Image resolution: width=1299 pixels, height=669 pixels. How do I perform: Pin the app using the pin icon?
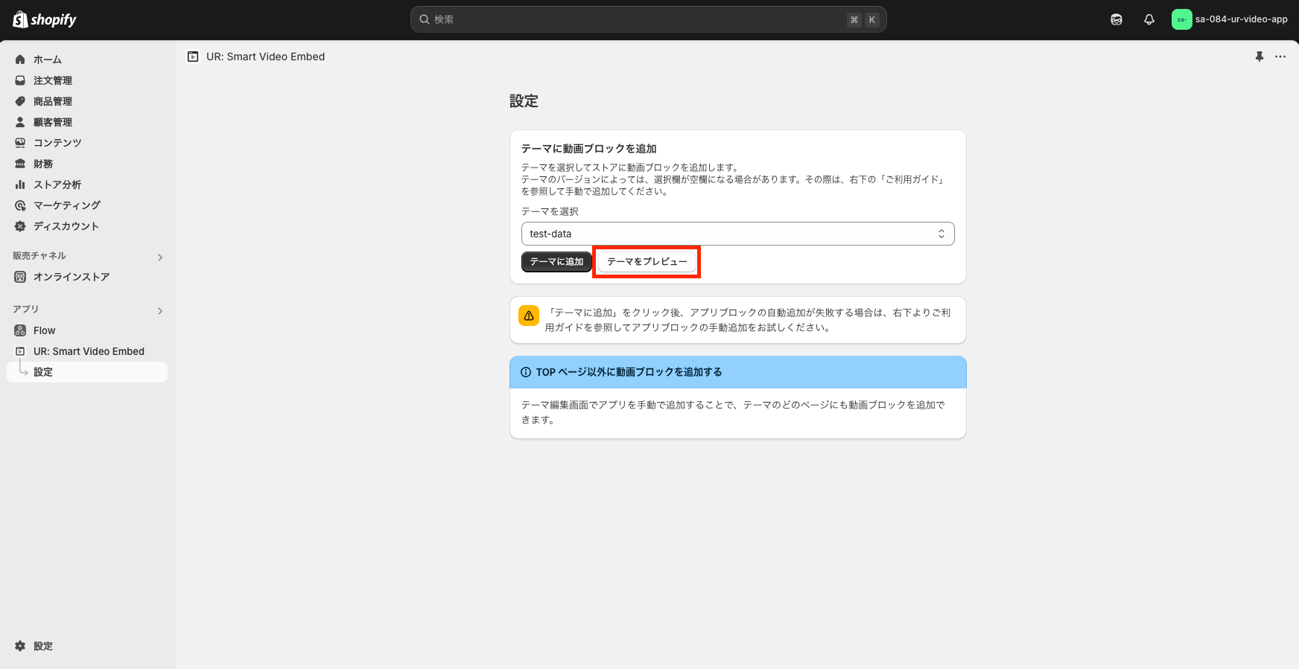tap(1260, 57)
